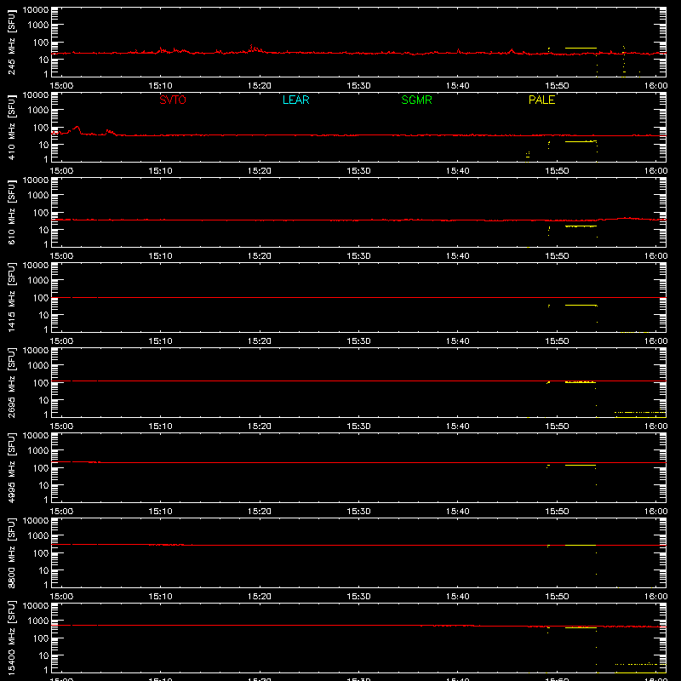Click the 10000 tick value on 15400 MHz axis
This screenshot has height=681, width=681.
point(36,606)
